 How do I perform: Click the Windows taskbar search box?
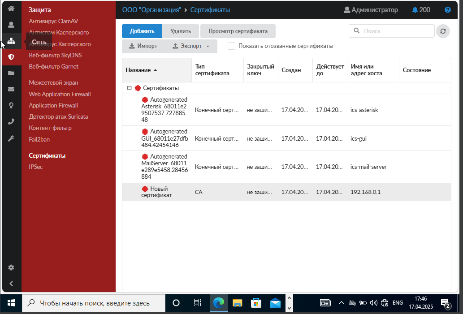pyautogui.click(x=94, y=303)
